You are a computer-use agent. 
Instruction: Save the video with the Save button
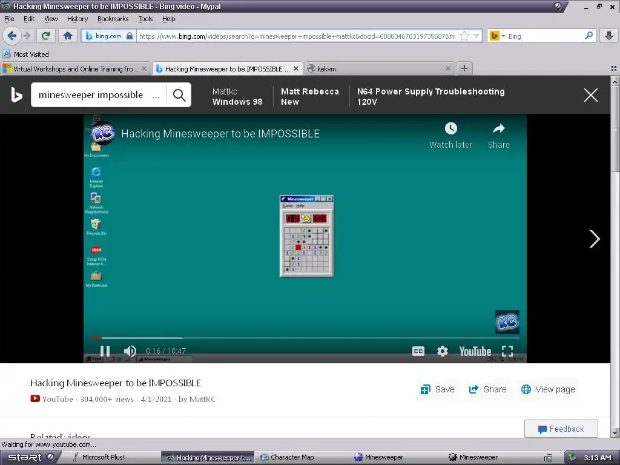tap(437, 389)
